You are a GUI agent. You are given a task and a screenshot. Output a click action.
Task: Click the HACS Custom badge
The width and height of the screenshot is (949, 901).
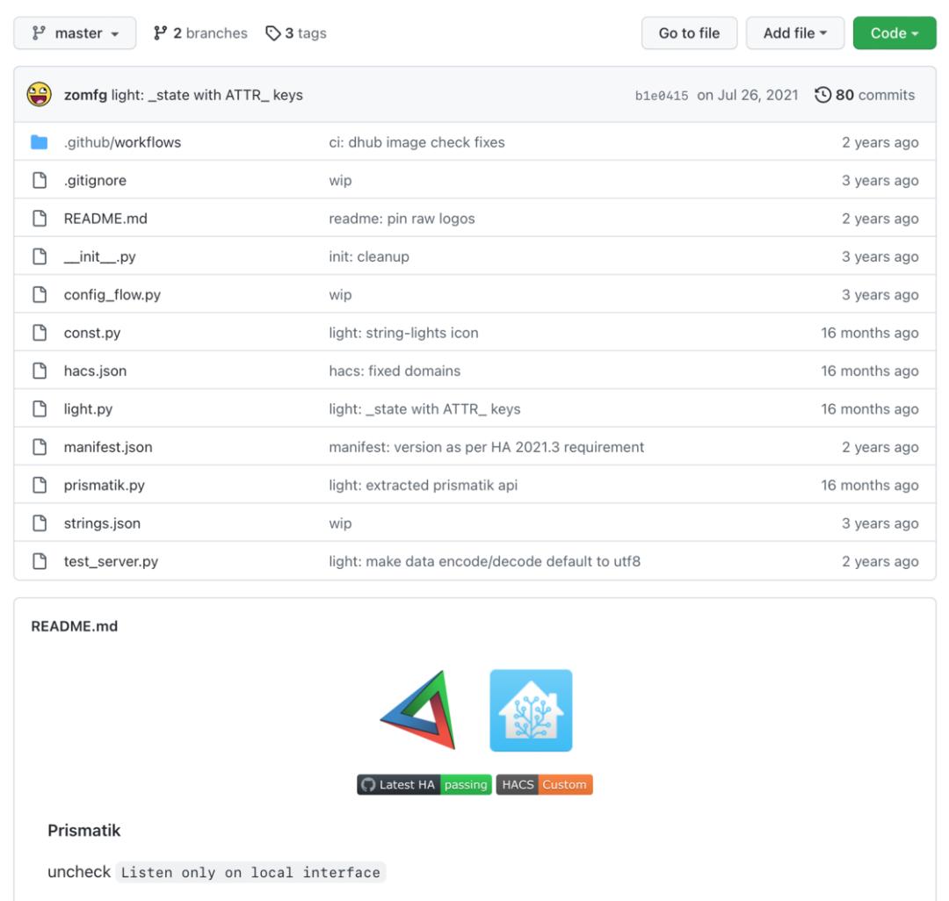[544, 784]
